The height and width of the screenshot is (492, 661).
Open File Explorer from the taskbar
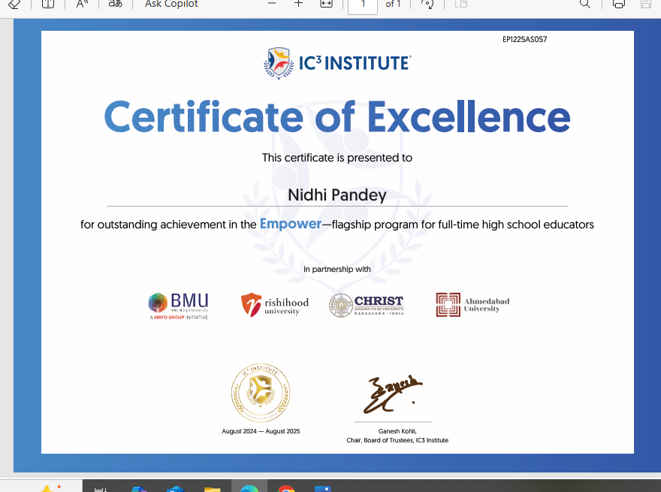pyautogui.click(x=213, y=488)
